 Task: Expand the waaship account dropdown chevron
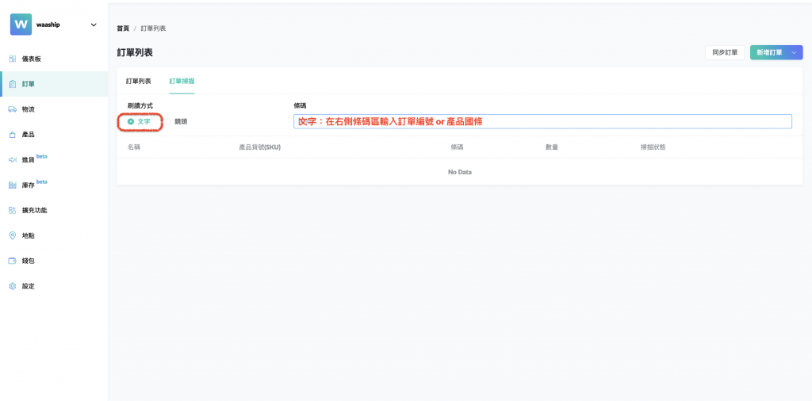coord(94,25)
